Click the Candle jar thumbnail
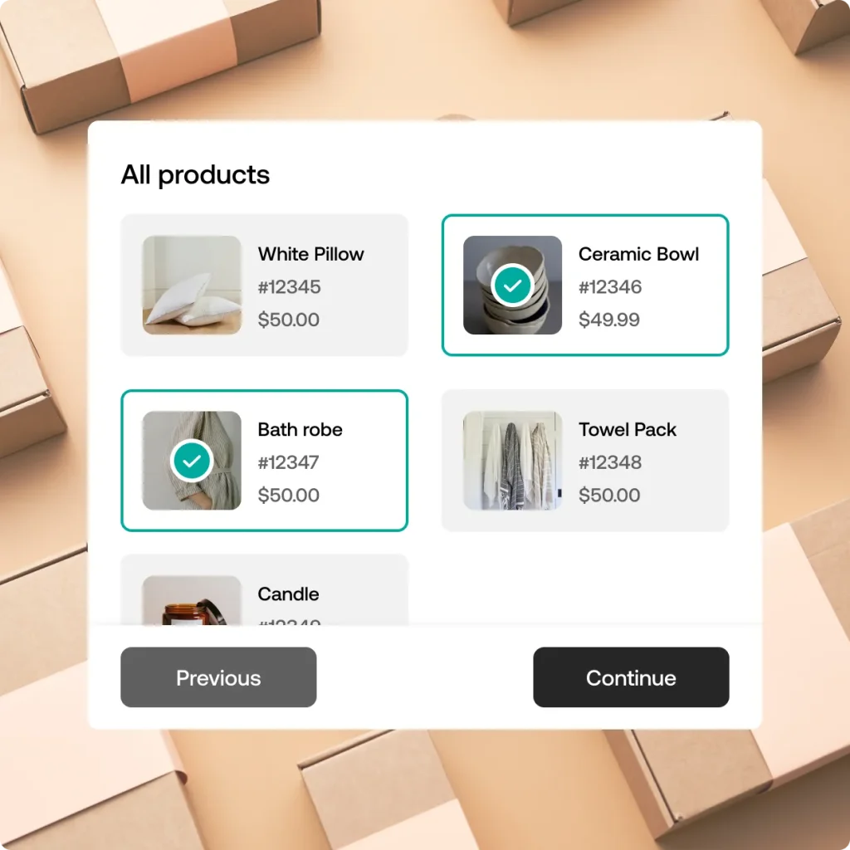The image size is (850, 850). pyautogui.click(x=192, y=601)
